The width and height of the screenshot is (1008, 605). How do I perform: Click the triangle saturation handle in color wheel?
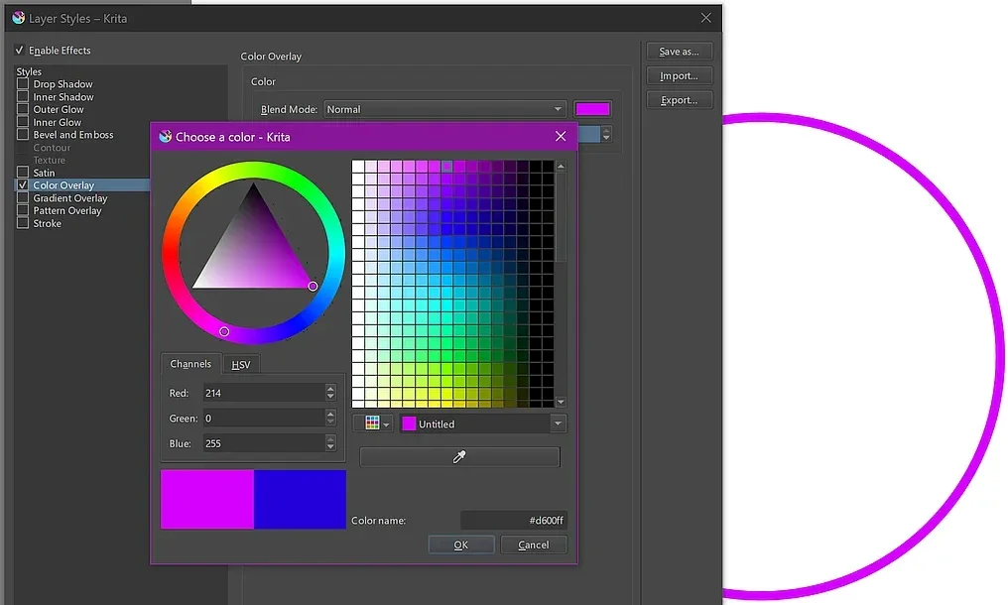pyautogui.click(x=313, y=286)
